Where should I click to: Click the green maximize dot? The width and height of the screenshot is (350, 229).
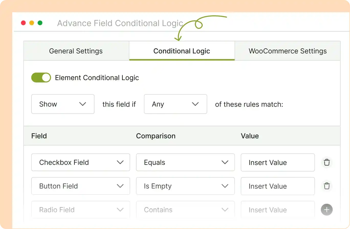tap(40, 23)
